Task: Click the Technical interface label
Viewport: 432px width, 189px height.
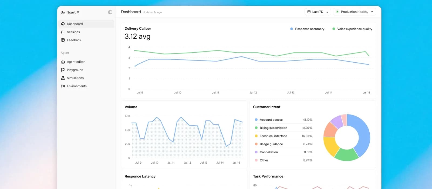Action: [274, 136]
